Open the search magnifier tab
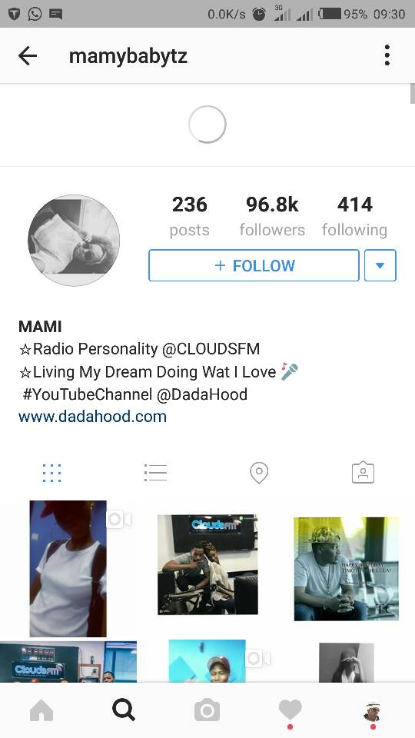Viewport: 415px width, 738px height. click(124, 710)
